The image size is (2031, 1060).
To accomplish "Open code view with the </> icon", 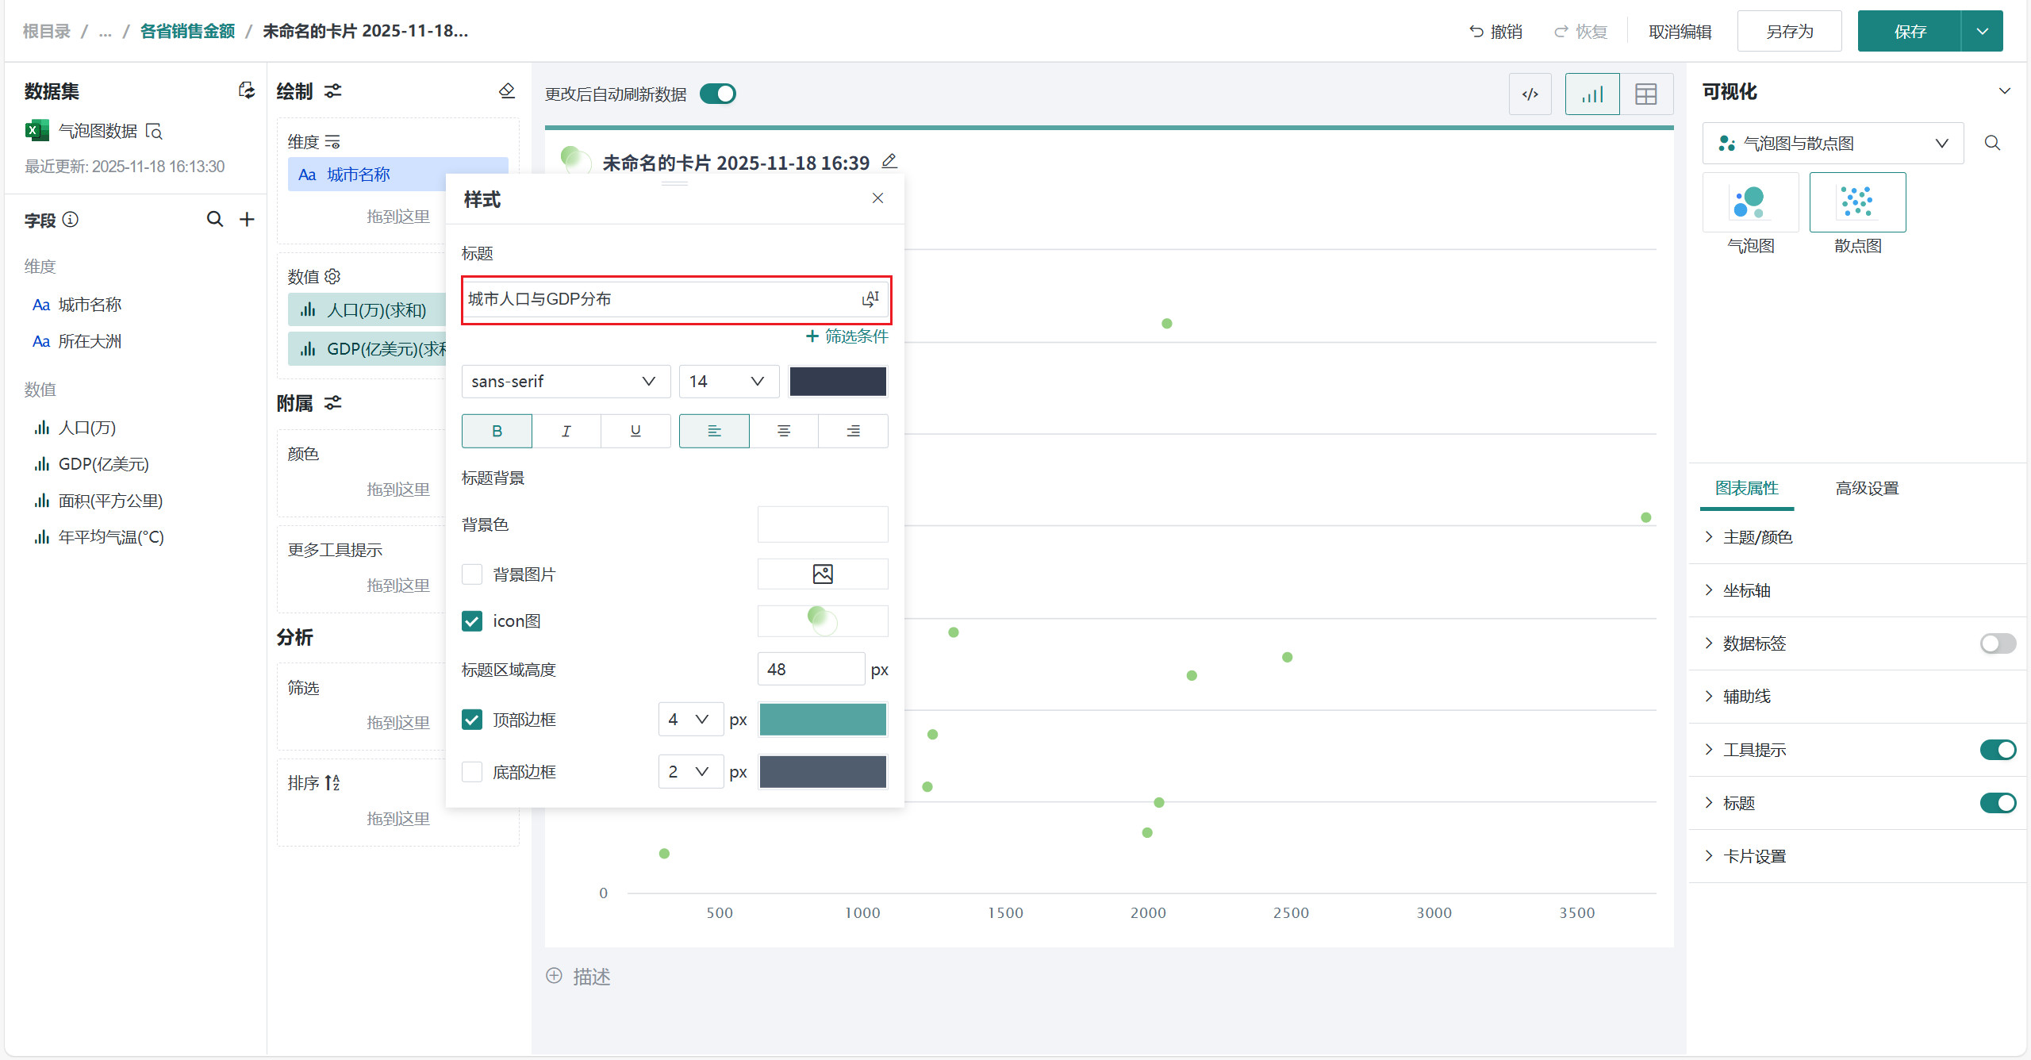I will pos(1530,94).
